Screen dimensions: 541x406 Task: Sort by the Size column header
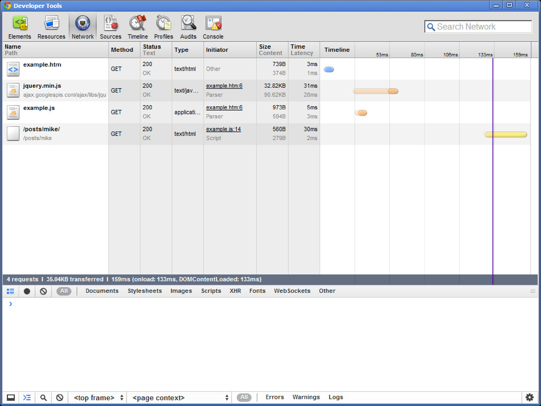[272, 50]
